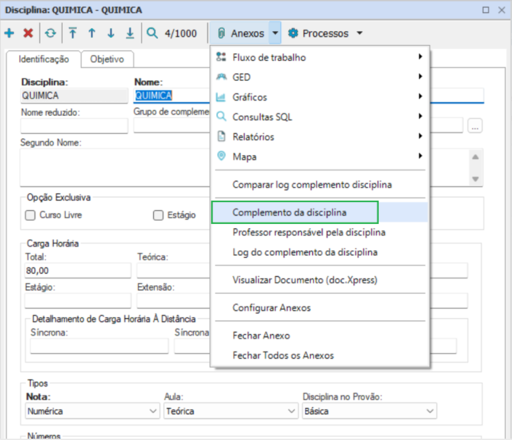Maximize the Disciplina window

(x=486, y=10)
